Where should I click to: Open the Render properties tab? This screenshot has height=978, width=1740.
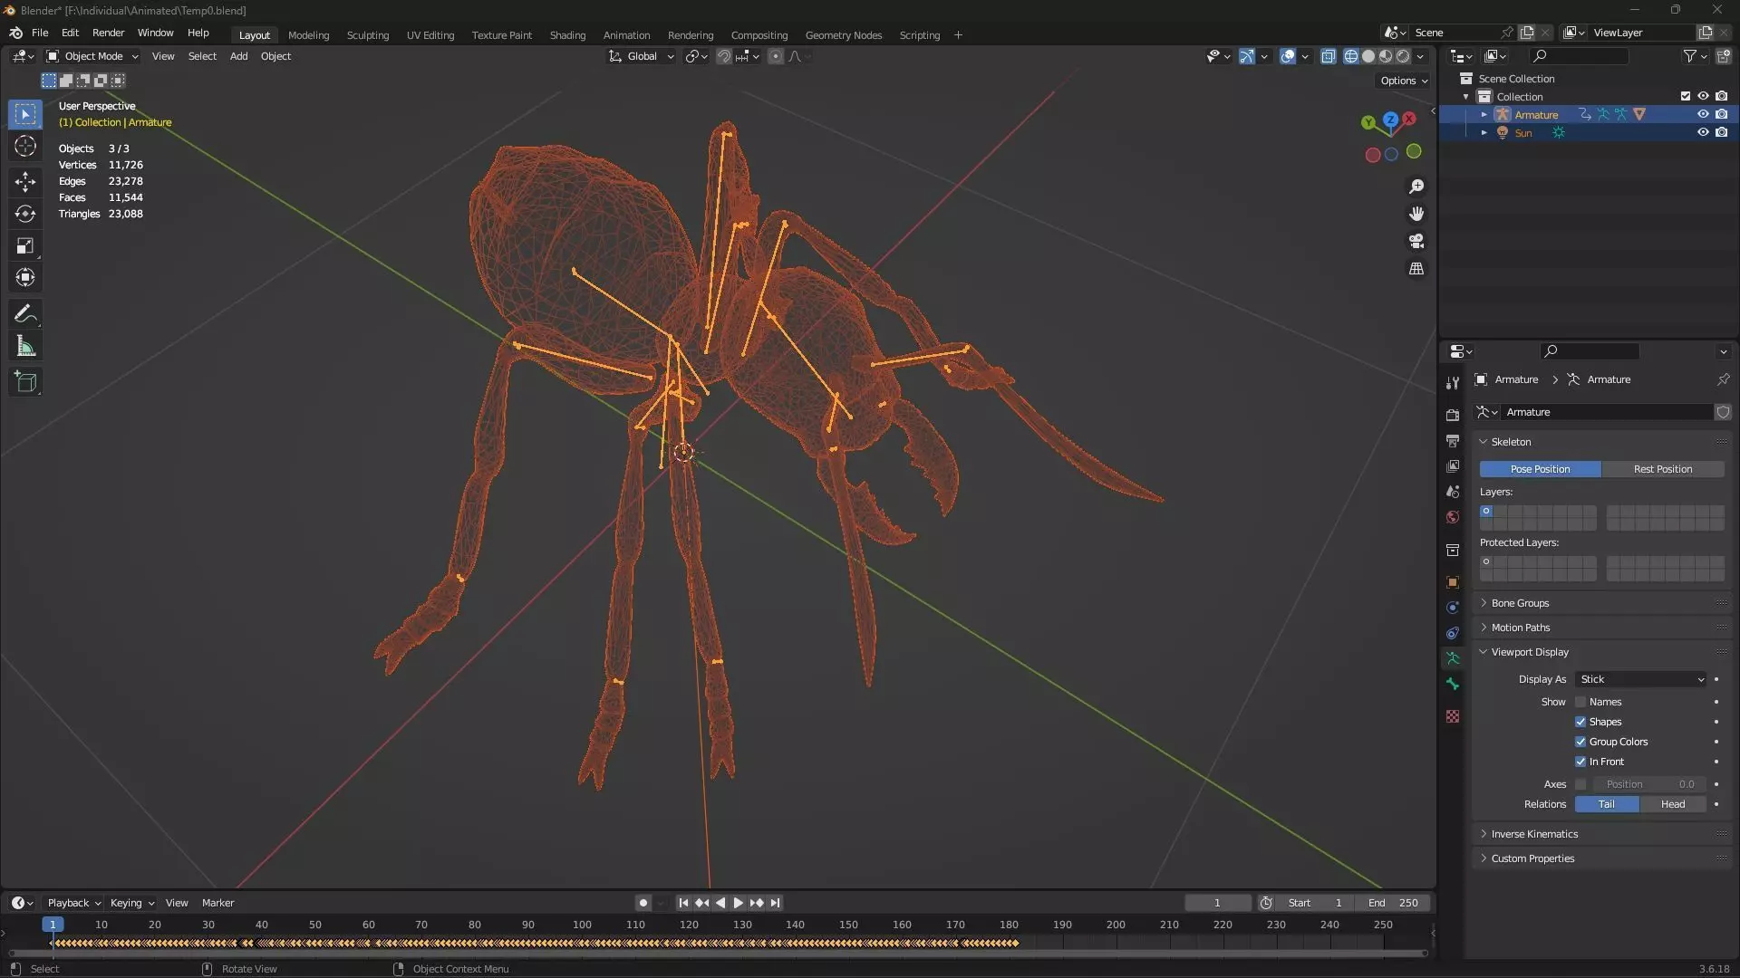pyautogui.click(x=1453, y=415)
